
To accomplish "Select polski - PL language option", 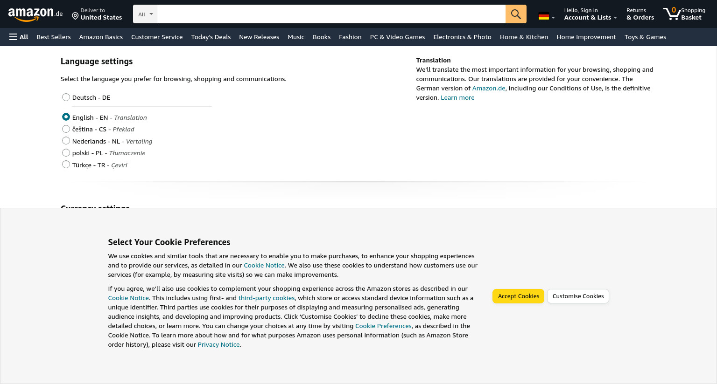I will [x=66, y=152].
